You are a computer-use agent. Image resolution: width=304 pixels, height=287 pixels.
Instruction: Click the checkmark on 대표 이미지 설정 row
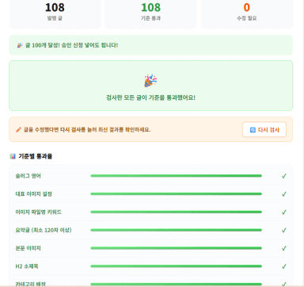(x=284, y=194)
